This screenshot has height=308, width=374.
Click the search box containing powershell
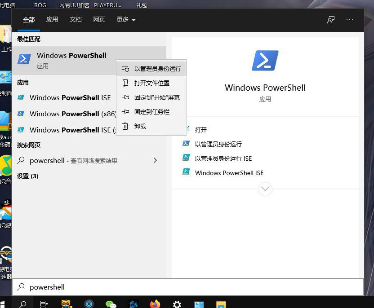[188, 287]
